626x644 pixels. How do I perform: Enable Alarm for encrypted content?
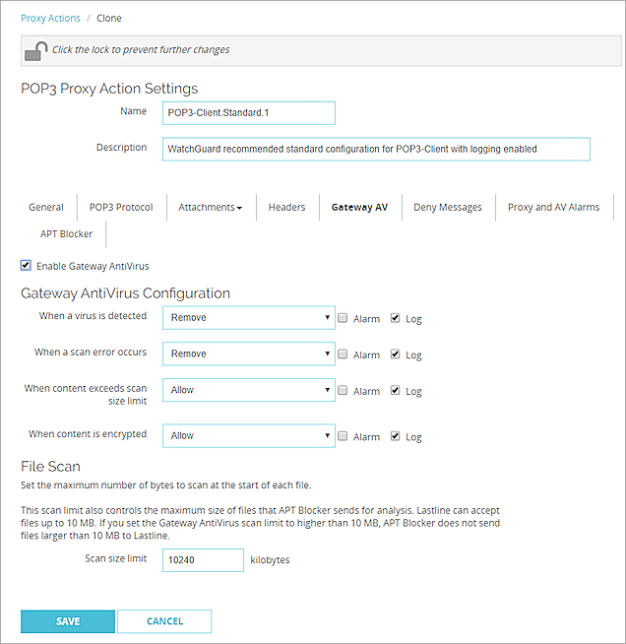point(342,435)
